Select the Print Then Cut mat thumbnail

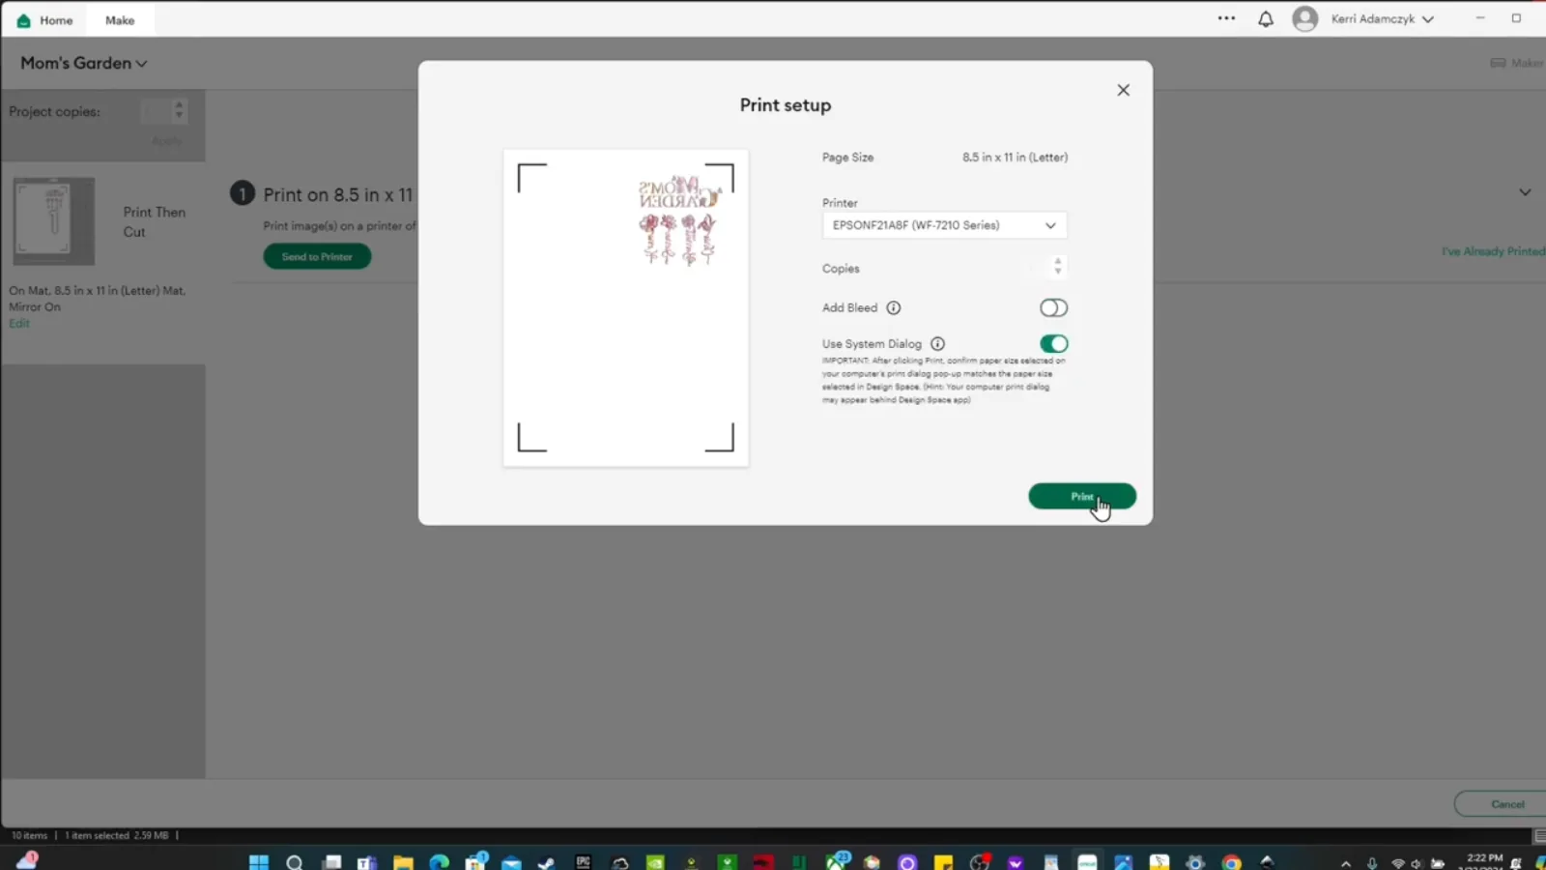pyautogui.click(x=54, y=221)
